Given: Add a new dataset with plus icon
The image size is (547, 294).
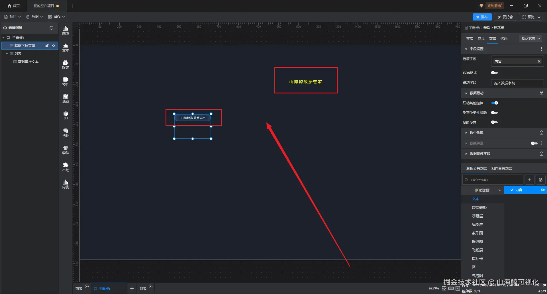Looking at the screenshot, I should (529, 180).
